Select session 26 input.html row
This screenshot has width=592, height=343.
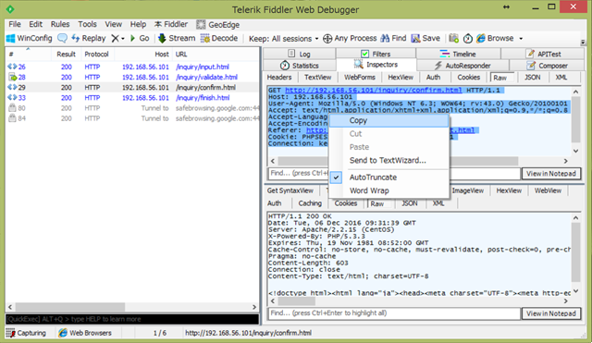pos(132,67)
